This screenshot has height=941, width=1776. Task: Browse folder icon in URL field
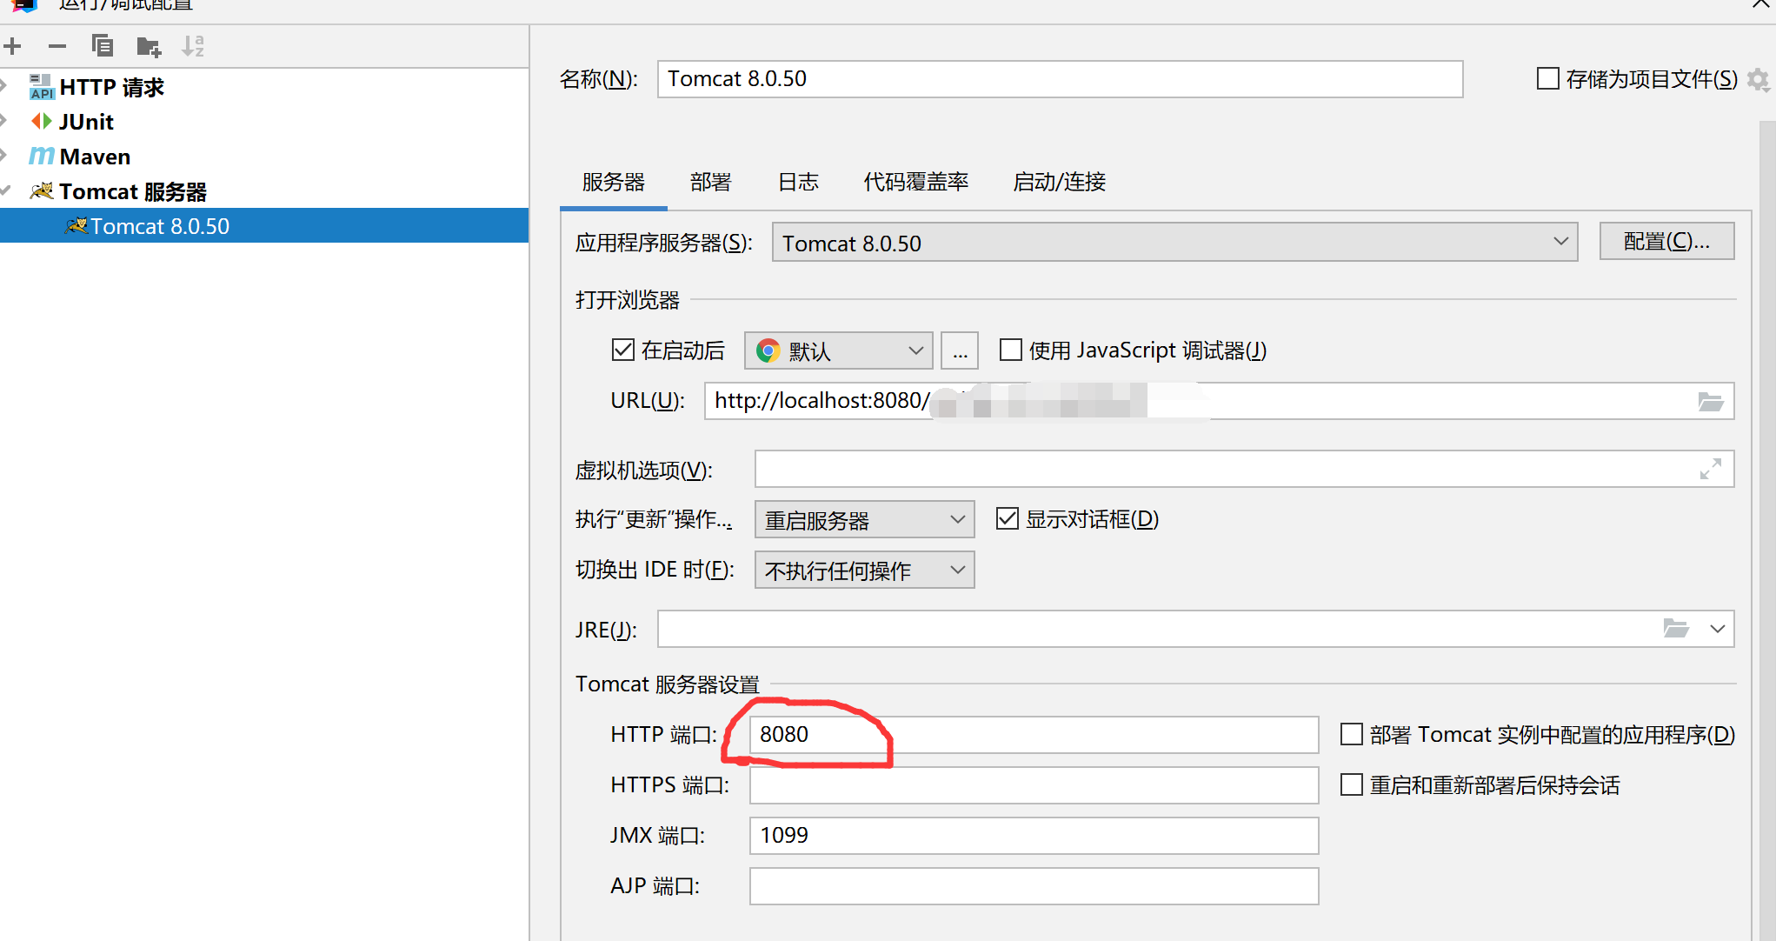point(1710,401)
